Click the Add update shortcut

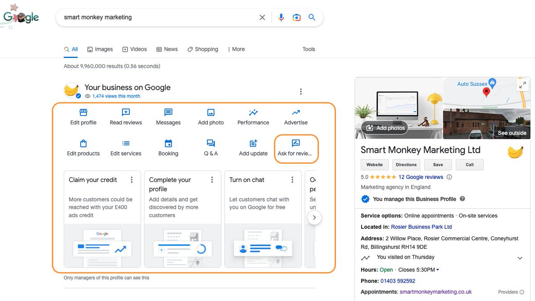tap(253, 148)
